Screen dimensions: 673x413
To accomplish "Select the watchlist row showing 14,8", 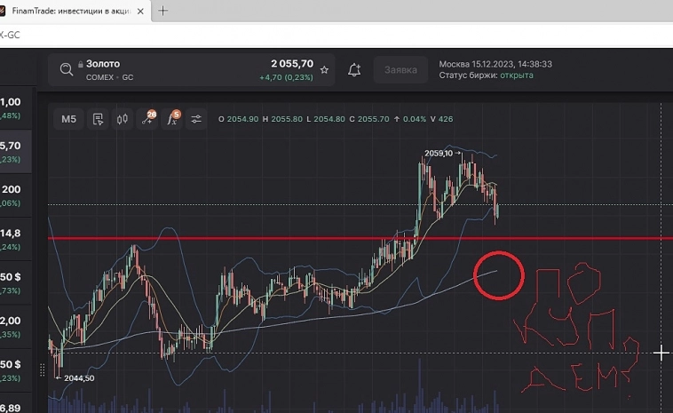I will [x=15, y=240].
